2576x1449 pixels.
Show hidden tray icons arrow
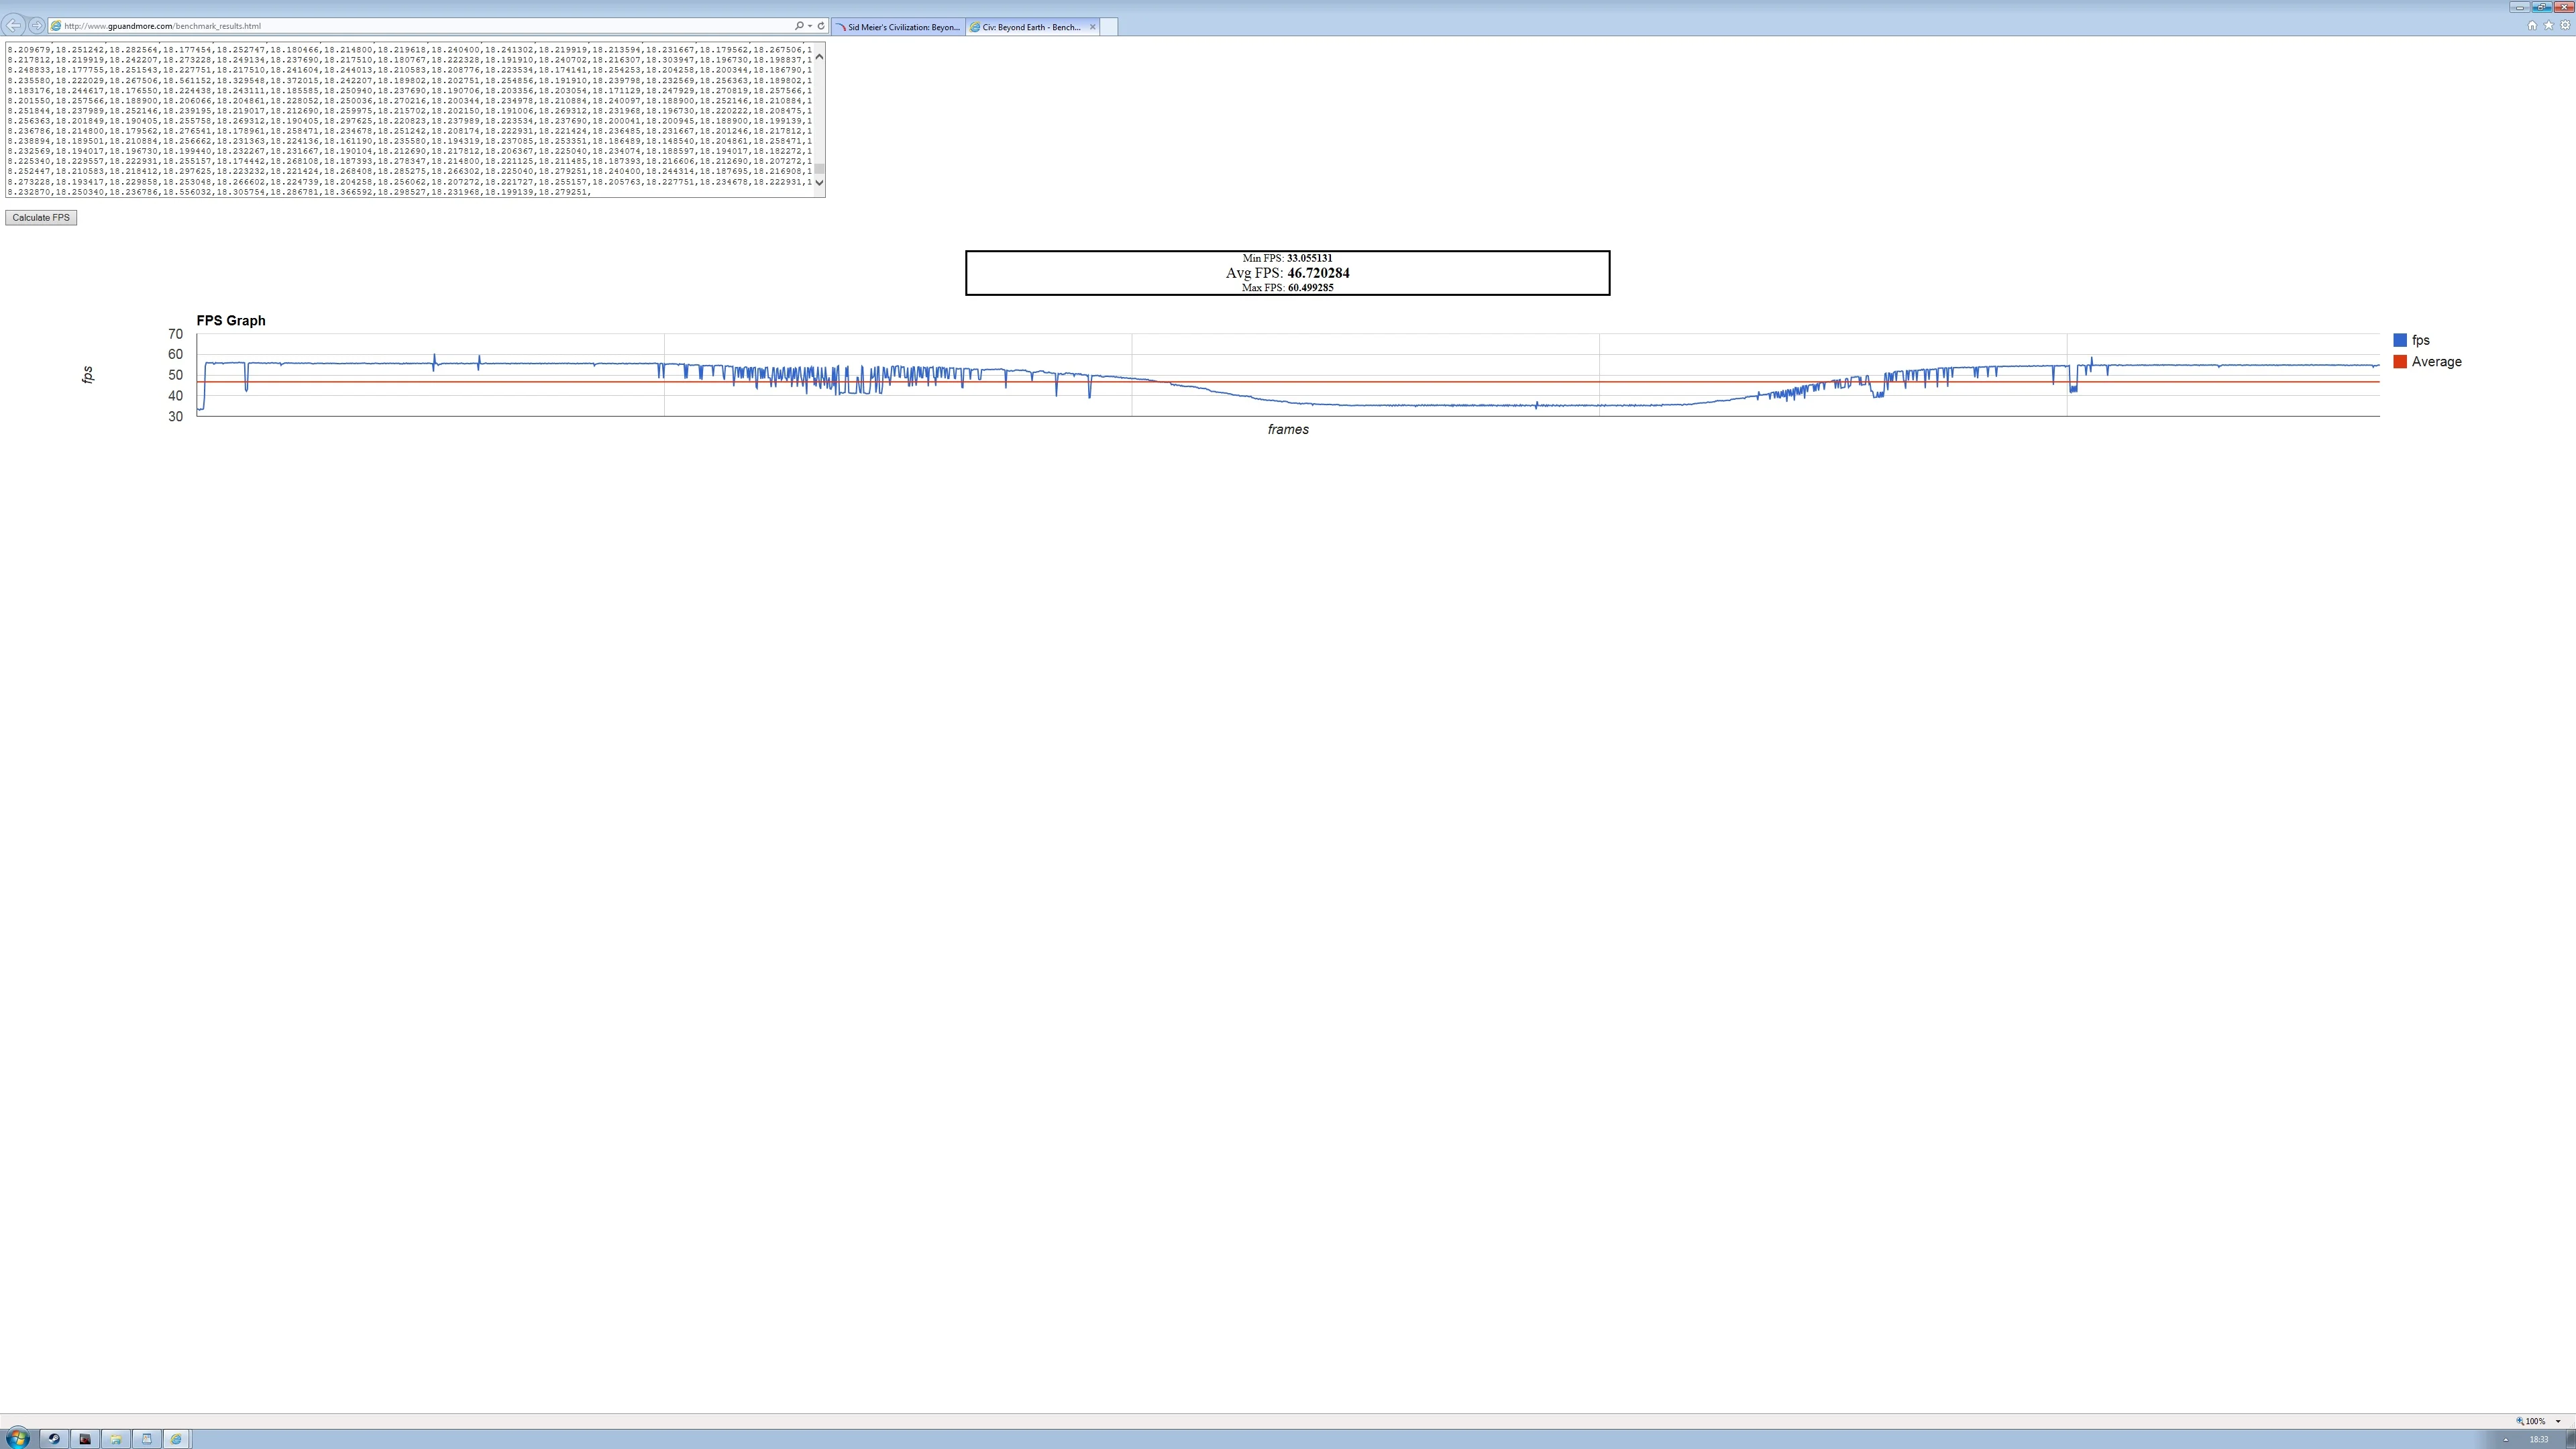pyautogui.click(x=2505, y=1439)
